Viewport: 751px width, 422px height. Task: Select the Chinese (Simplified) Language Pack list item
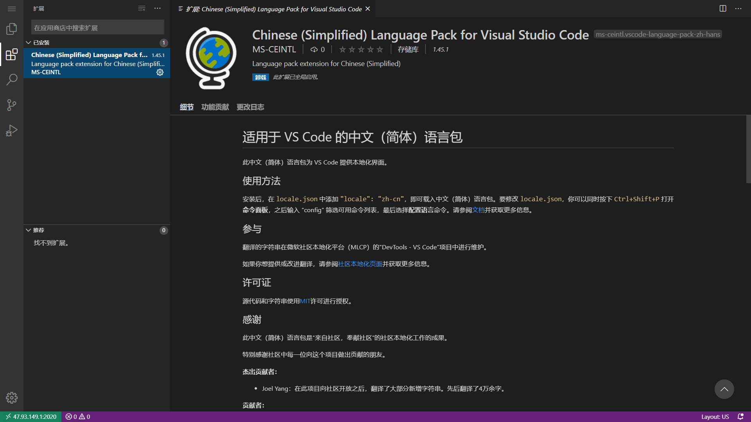97,63
